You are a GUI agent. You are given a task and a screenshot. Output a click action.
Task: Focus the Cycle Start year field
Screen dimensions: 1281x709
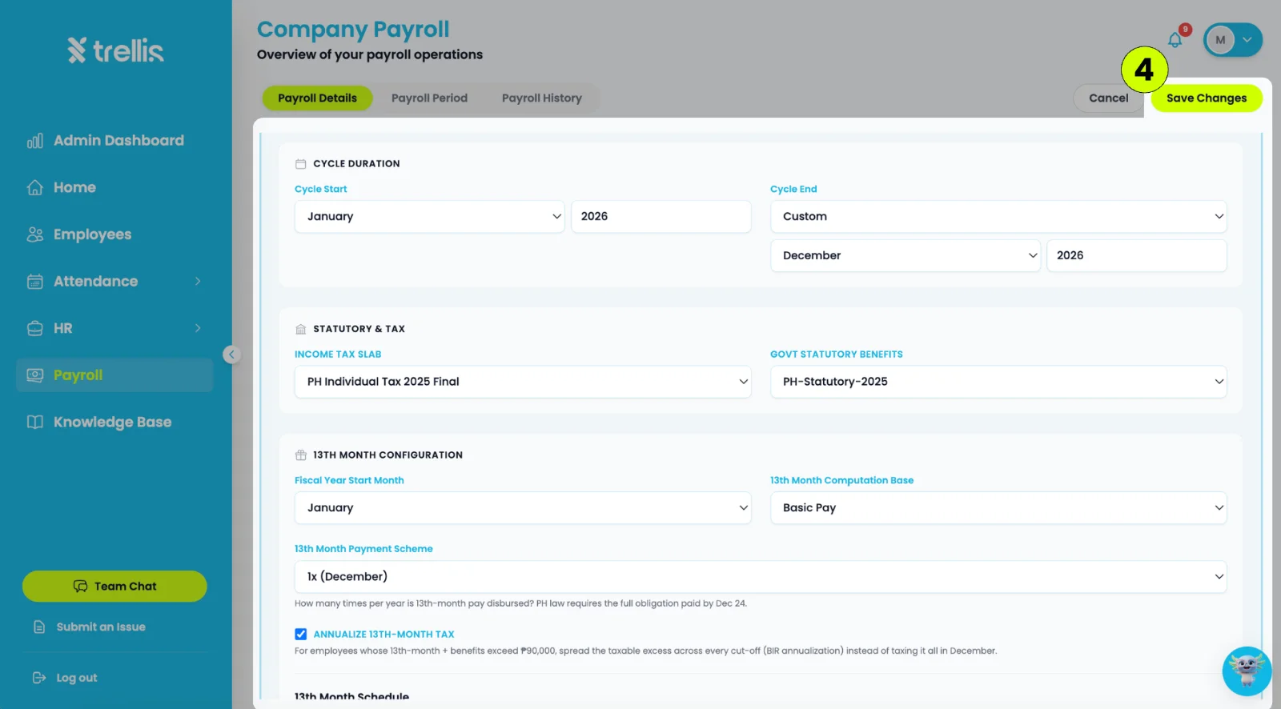pyautogui.click(x=661, y=217)
